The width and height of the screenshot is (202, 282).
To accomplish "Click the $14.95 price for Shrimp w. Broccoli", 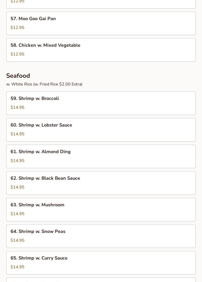I will tap(18, 107).
